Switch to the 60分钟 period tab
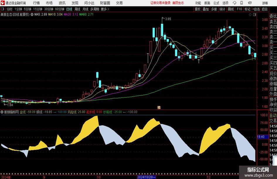 (60, 9)
